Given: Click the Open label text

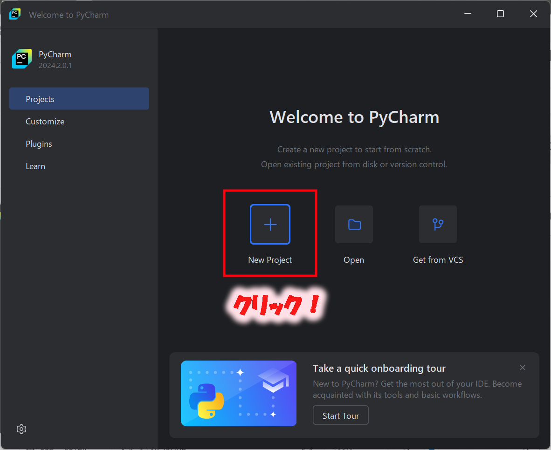Looking at the screenshot, I should [354, 260].
